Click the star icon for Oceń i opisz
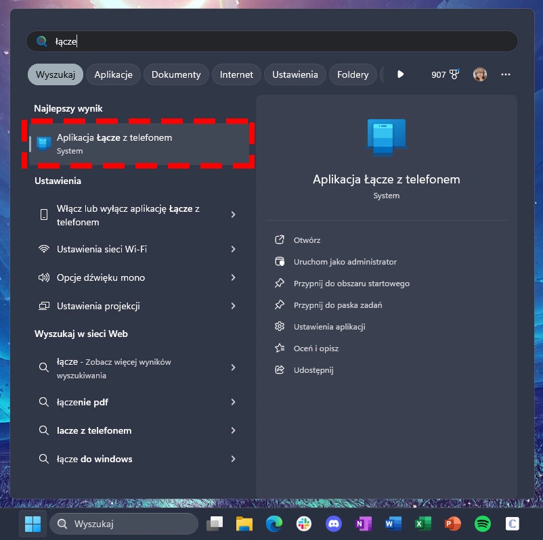543x540 pixels. click(x=280, y=348)
